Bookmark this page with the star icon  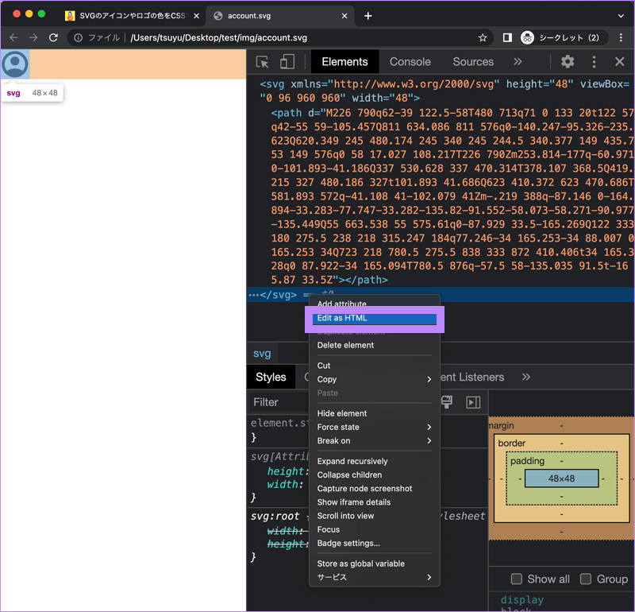click(x=483, y=37)
